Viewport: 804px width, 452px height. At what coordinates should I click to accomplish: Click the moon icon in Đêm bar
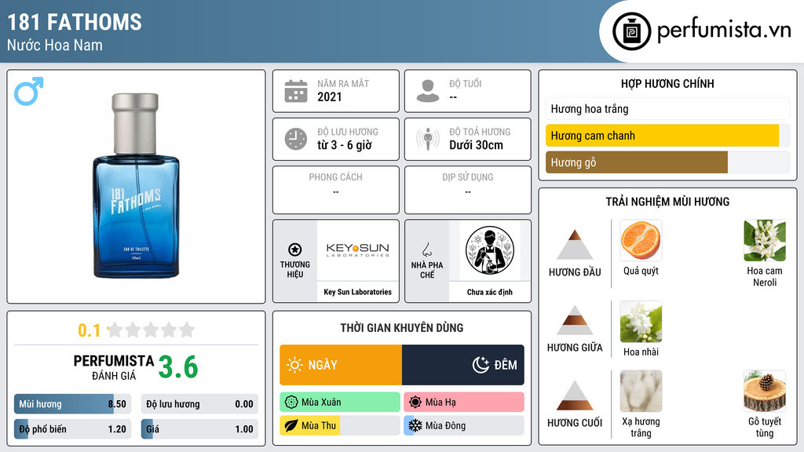(x=481, y=365)
